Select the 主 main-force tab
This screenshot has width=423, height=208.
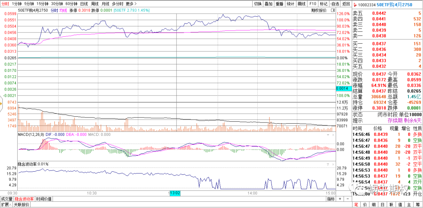pos(410,205)
